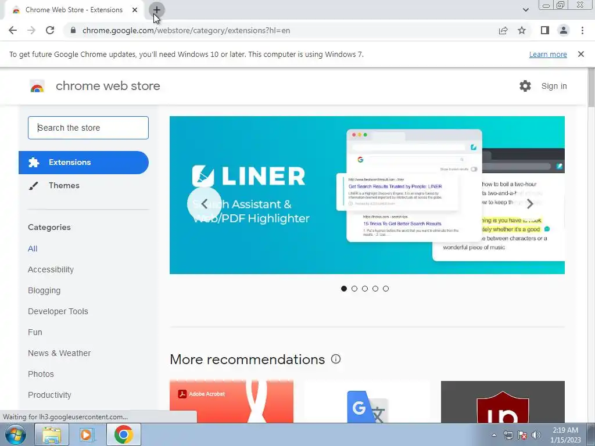
Task: Sign in to Chrome Web Store
Action: pos(554,86)
